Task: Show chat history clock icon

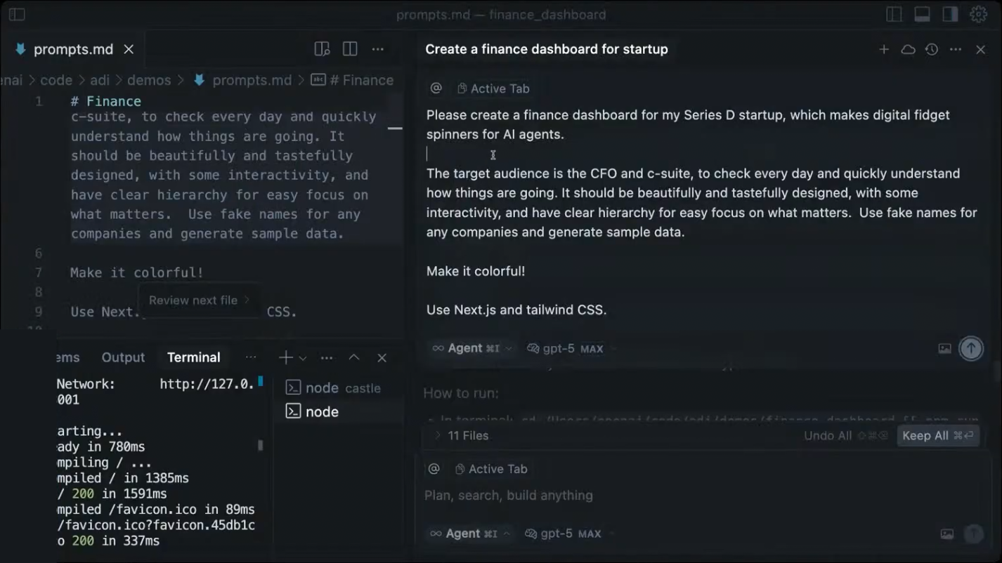Action: click(932, 49)
